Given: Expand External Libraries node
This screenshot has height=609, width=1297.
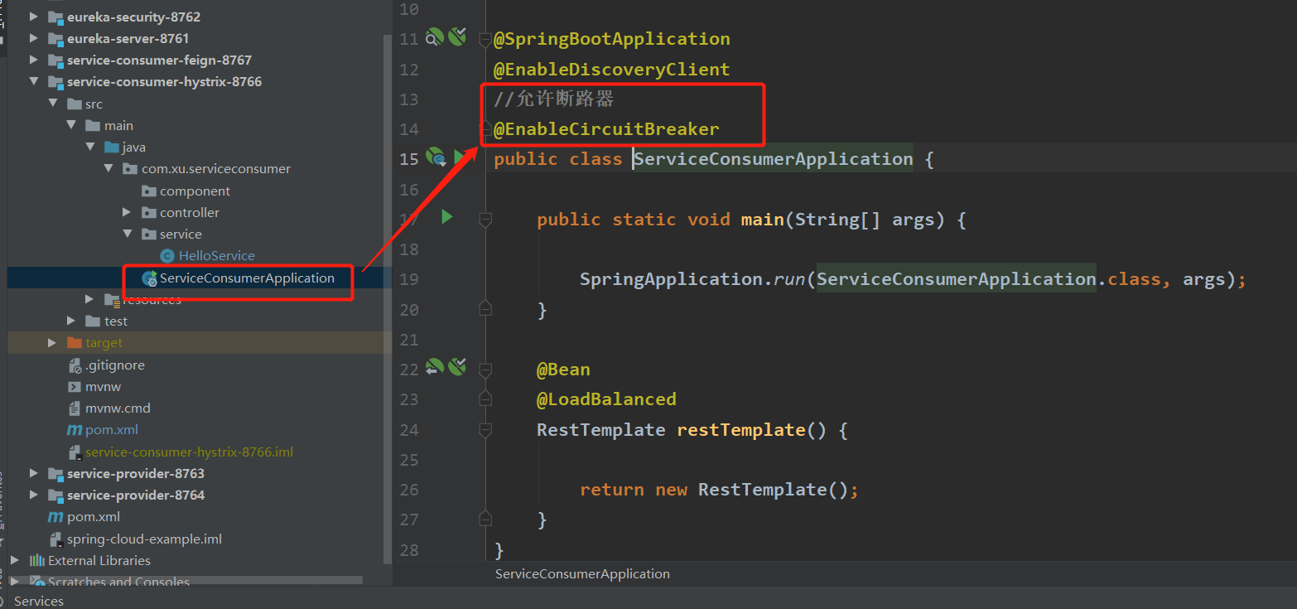Looking at the screenshot, I should coord(15,560).
